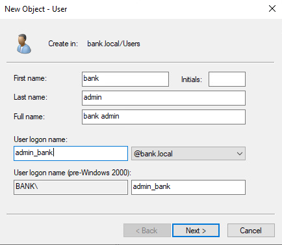This screenshot has height=245, width=282.
Task: Click the user avatar icon
Action: tap(23, 44)
